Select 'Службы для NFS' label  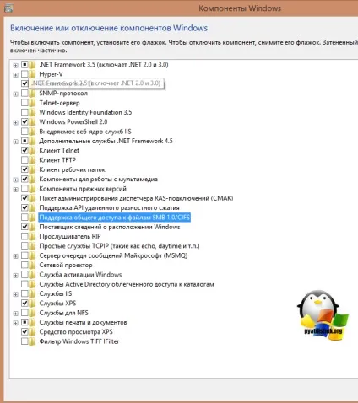(x=64, y=313)
